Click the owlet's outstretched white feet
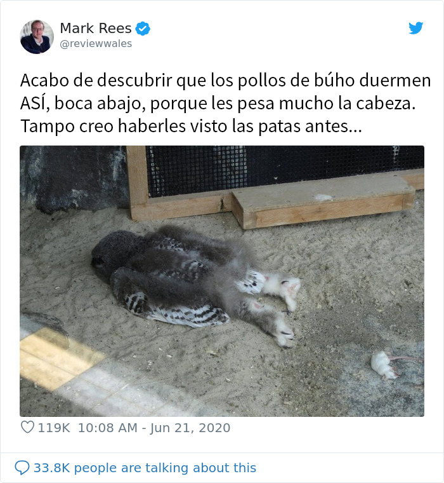The width and height of the screenshot is (444, 483). point(282,308)
